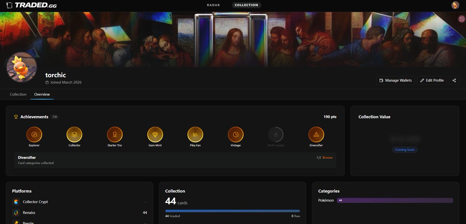Screen dimensions: 466x224
Task: Click the Collector Crypt platform icon
Action: [16, 202]
